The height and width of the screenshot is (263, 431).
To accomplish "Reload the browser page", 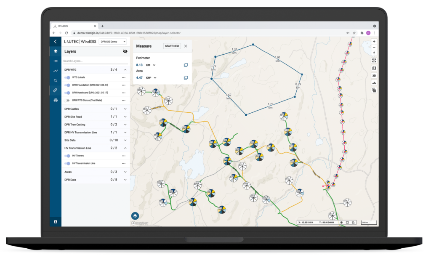I will (x=66, y=33).
